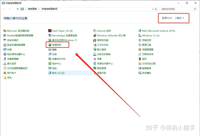Screen dimensions: 200x136
Task: Open the 字体 fonts icon
Action: (5, 78)
